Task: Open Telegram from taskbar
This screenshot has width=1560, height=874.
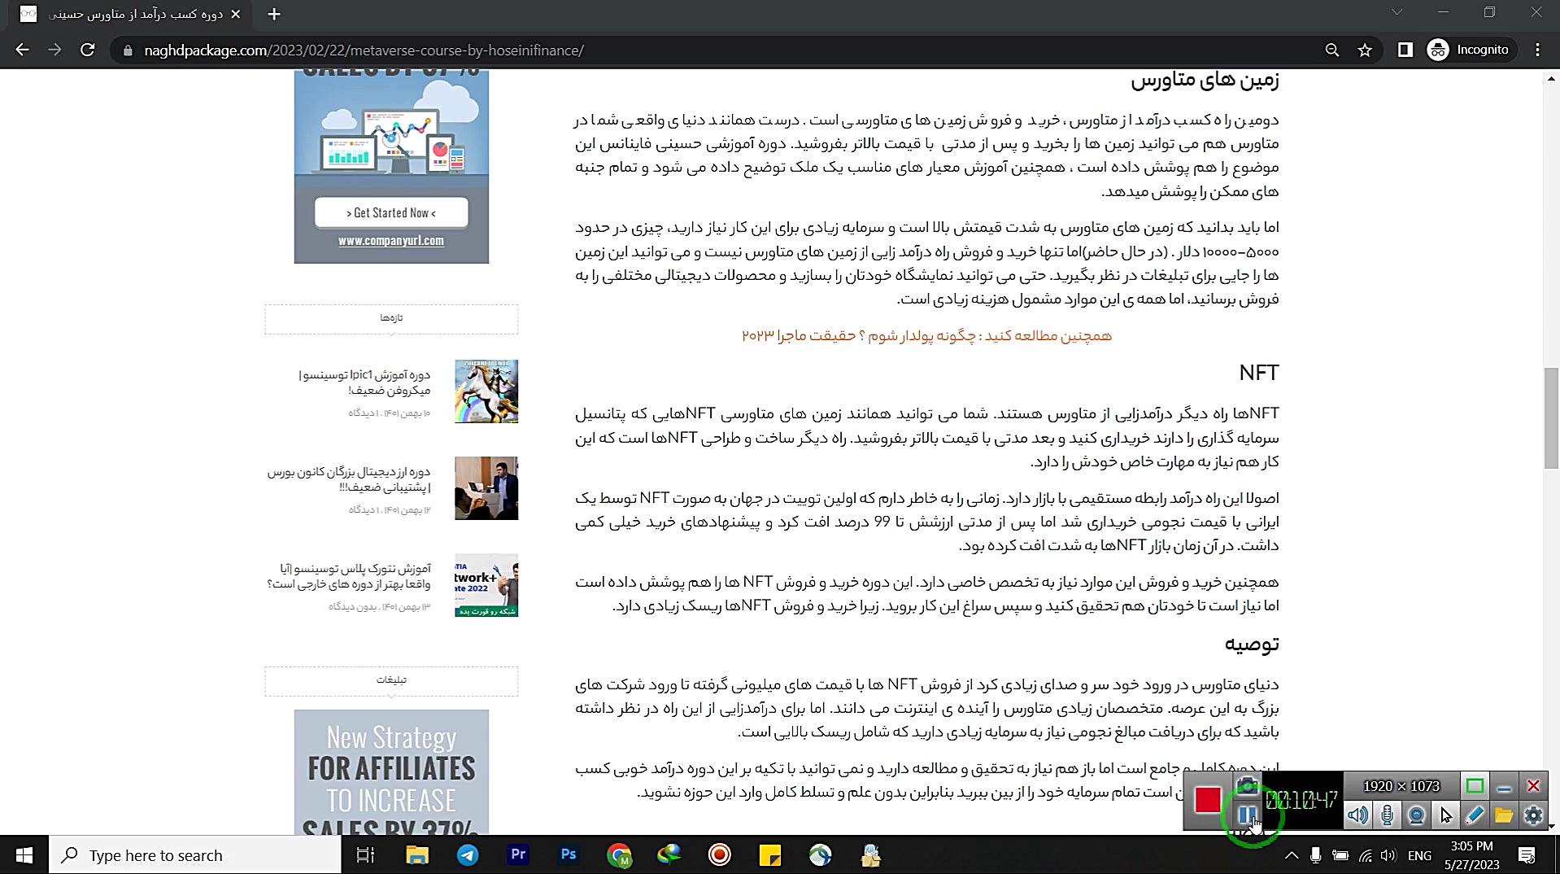Action: (468, 855)
